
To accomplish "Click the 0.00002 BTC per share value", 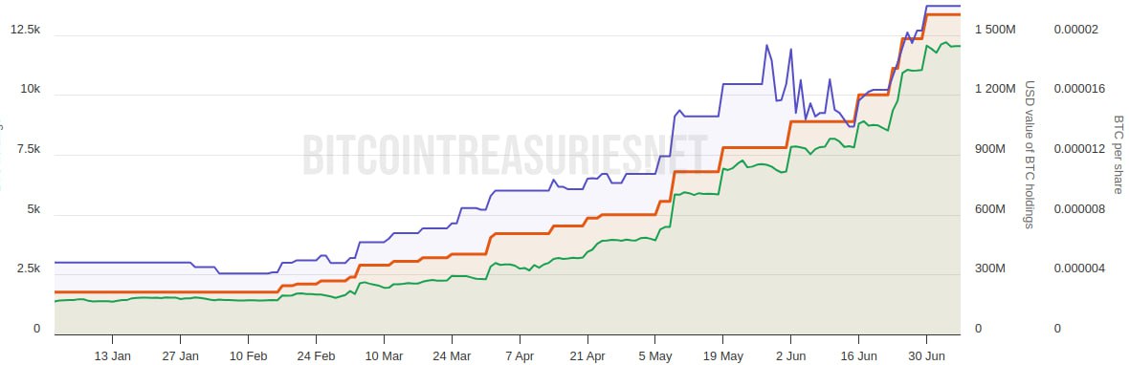I will pyautogui.click(x=1076, y=30).
